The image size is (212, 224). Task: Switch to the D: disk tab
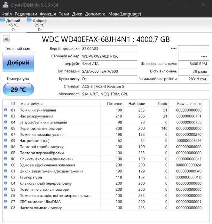[x=40, y=25]
